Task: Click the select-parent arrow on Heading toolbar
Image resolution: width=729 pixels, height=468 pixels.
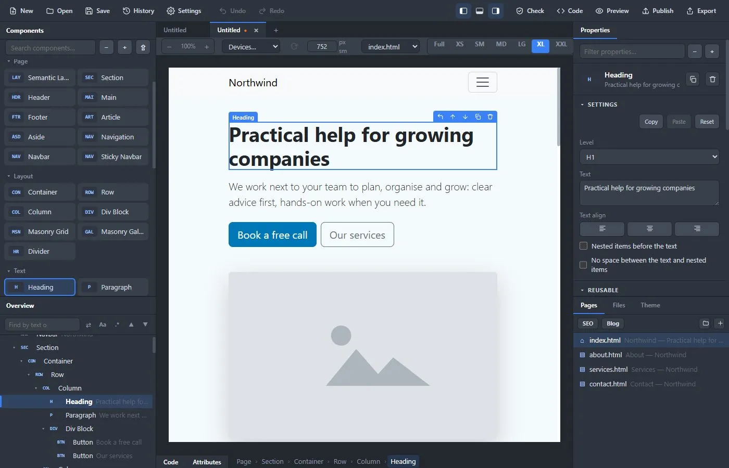Action: 441,117
